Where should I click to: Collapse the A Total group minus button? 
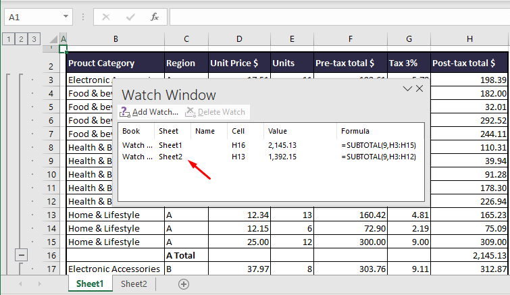[x=21, y=255]
